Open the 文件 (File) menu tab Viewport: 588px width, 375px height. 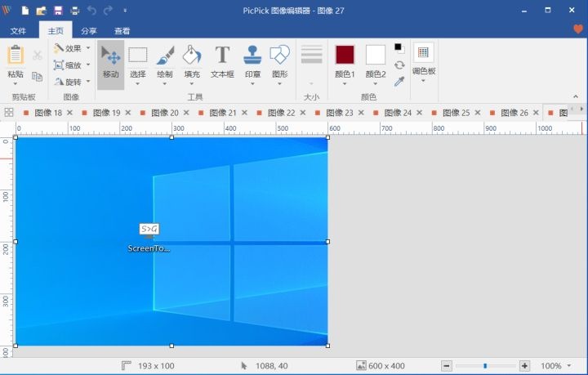tap(18, 31)
